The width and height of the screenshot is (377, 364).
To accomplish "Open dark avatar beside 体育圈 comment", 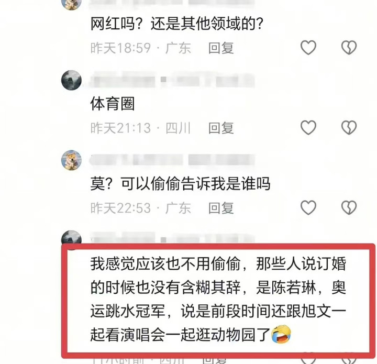I will point(71,80).
